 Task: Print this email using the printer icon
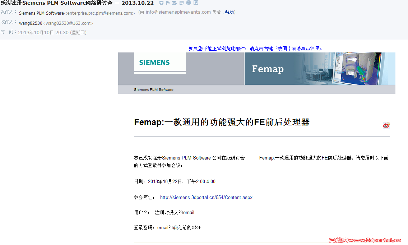(188, 3)
